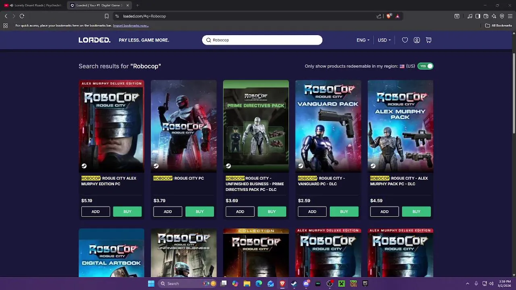Screen dimensions: 516x290
Task: Click the Brave Shields lion icon
Action: [389, 16]
